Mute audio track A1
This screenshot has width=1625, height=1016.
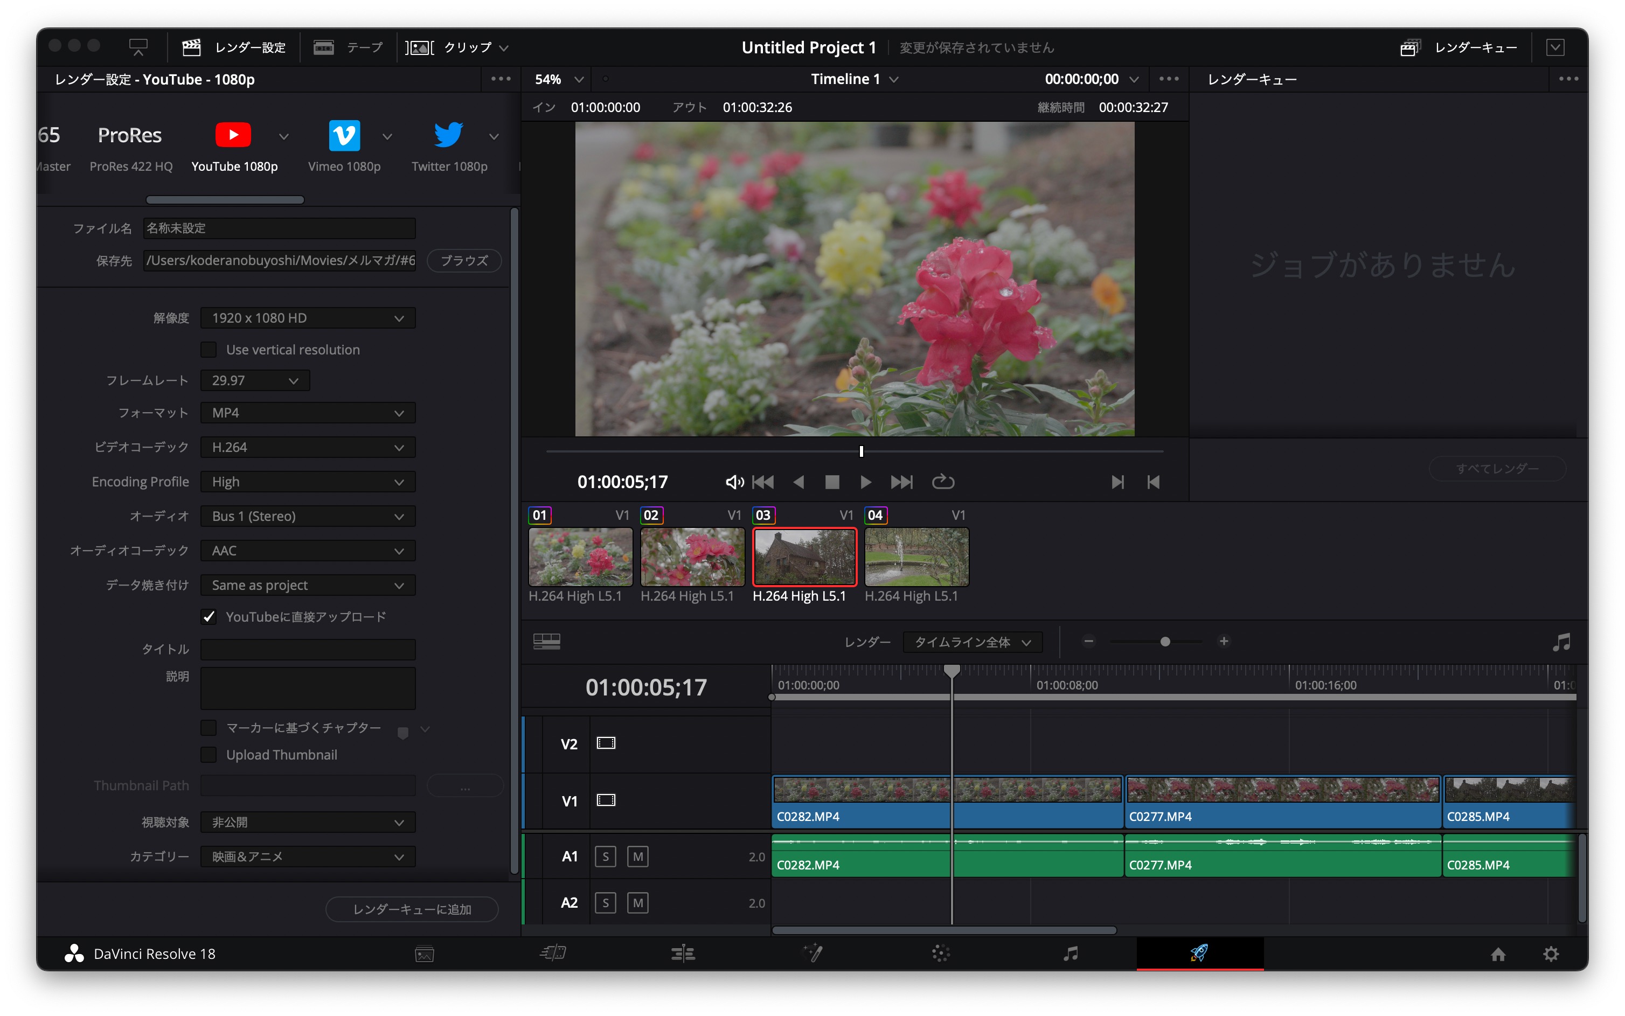tap(637, 856)
